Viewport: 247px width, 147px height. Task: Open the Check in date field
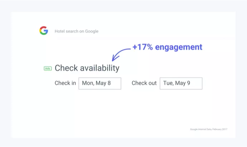click(x=100, y=83)
